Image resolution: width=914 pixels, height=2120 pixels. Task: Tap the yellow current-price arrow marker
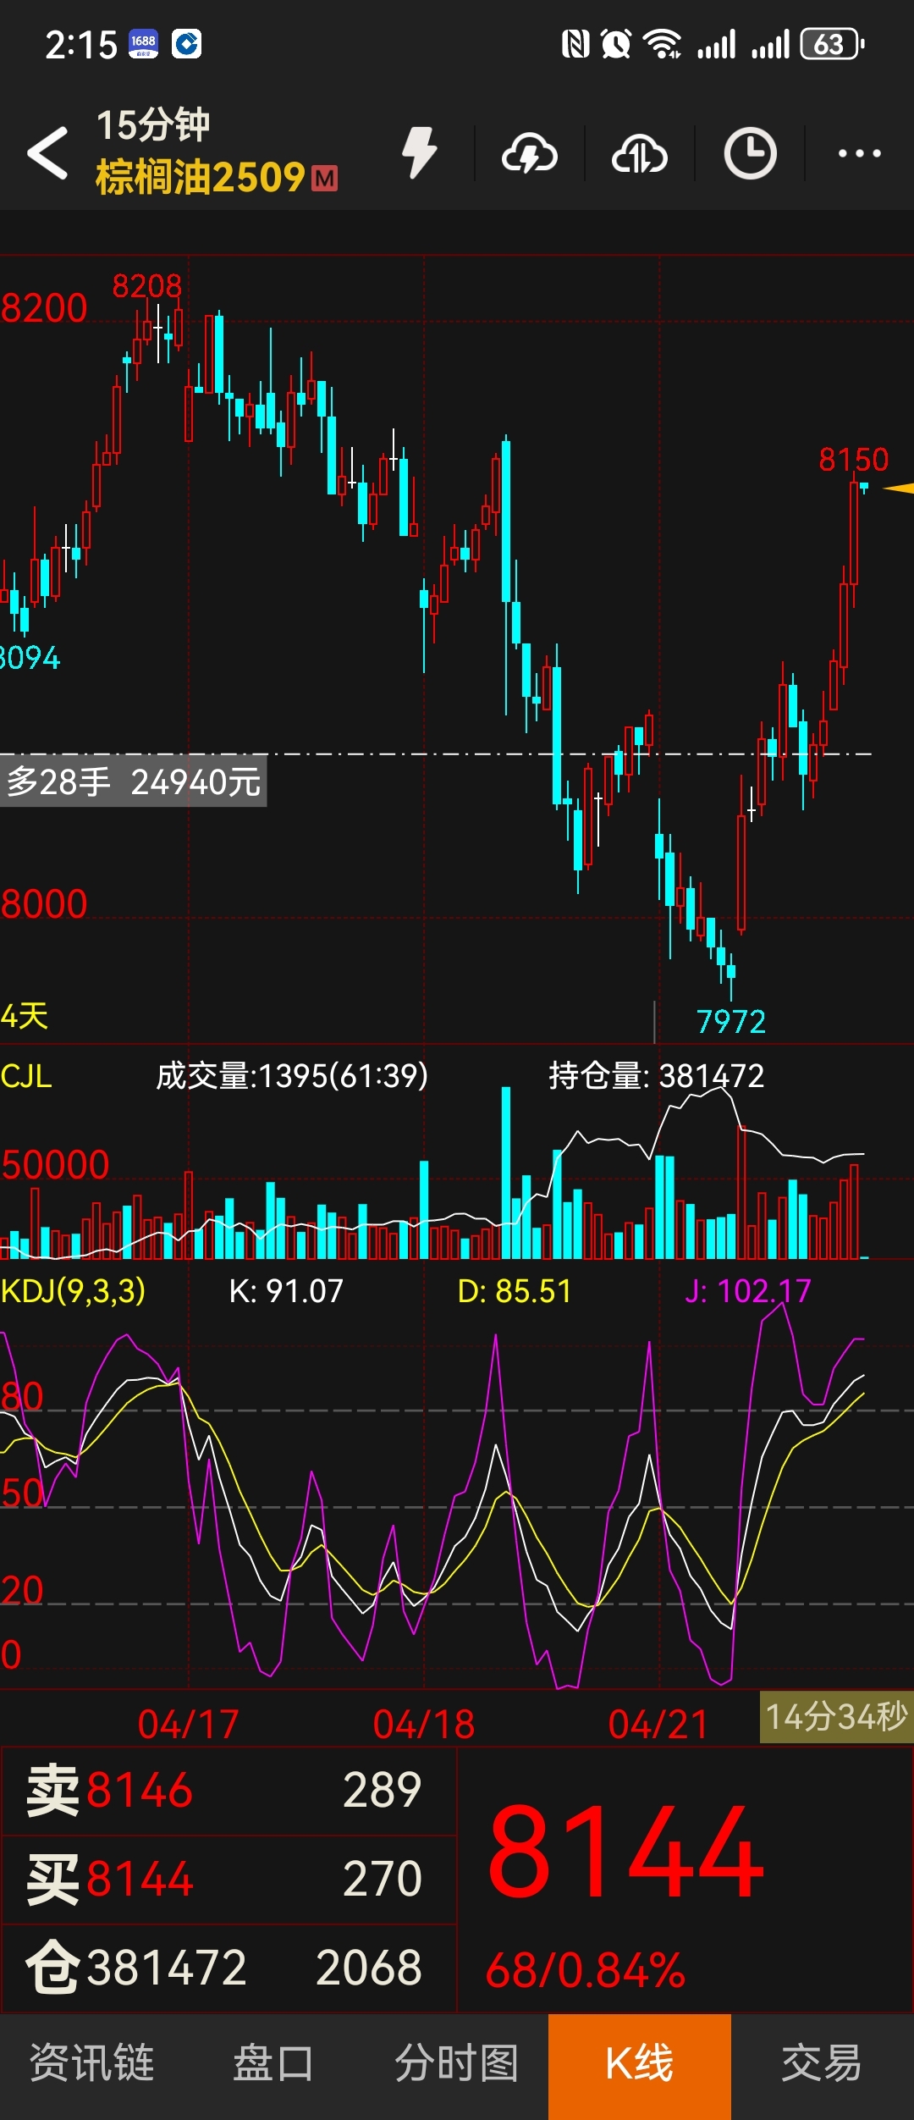click(x=898, y=489)
